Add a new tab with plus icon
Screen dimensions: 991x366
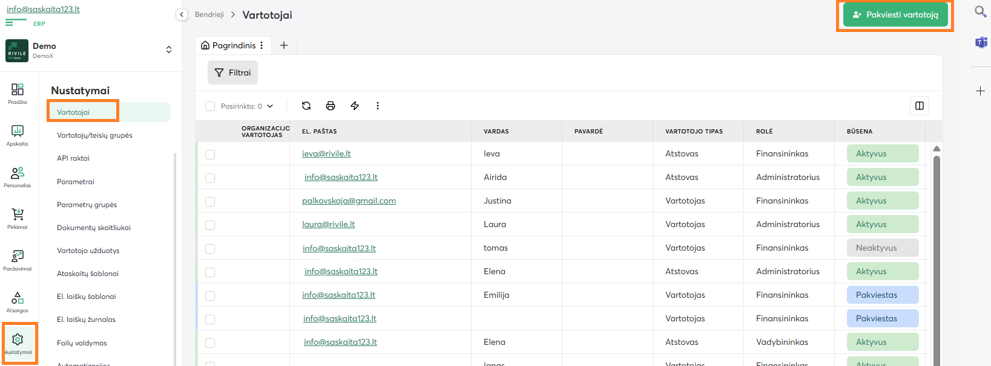283,45
